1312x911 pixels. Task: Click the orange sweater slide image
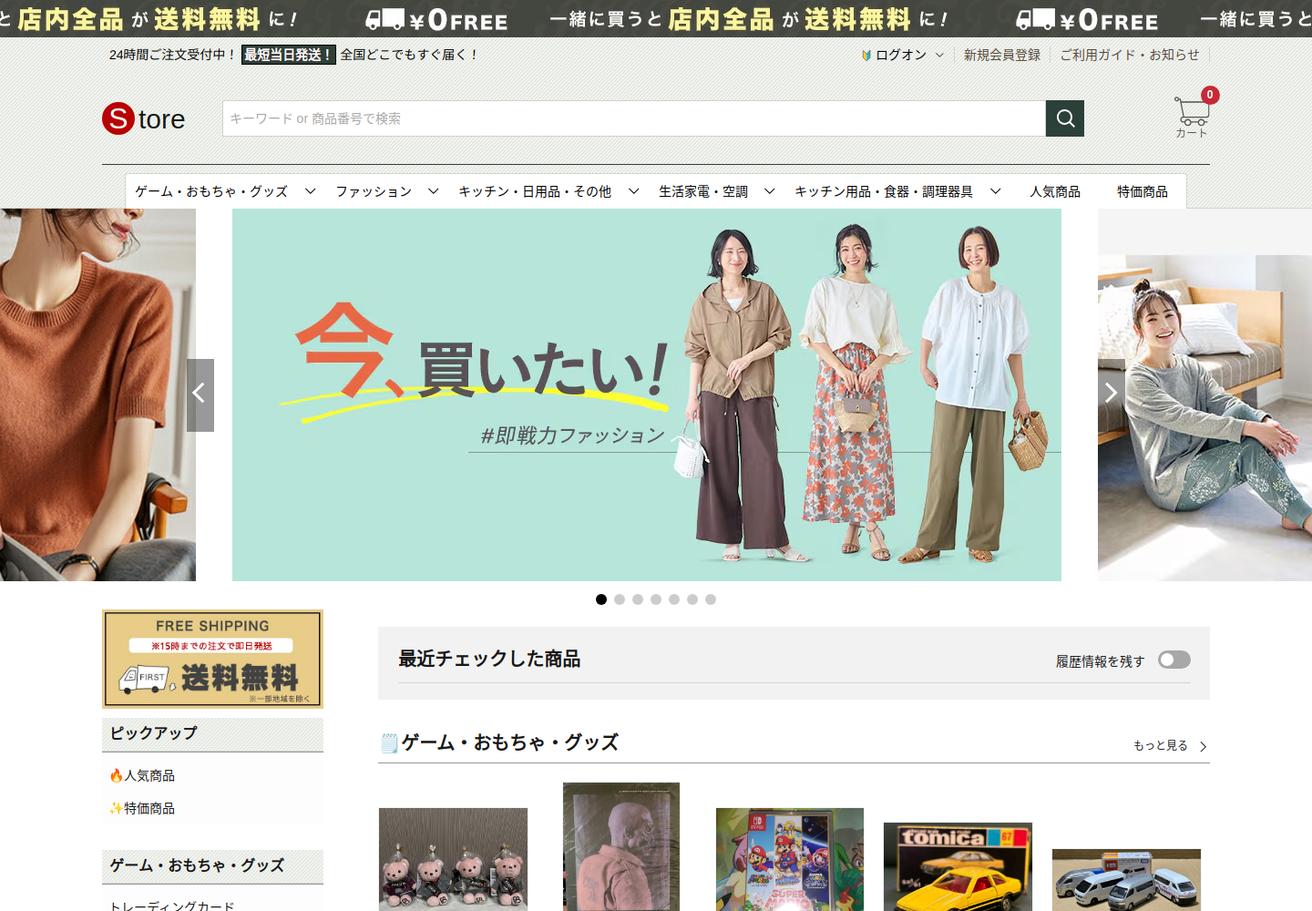coord(97,394)
